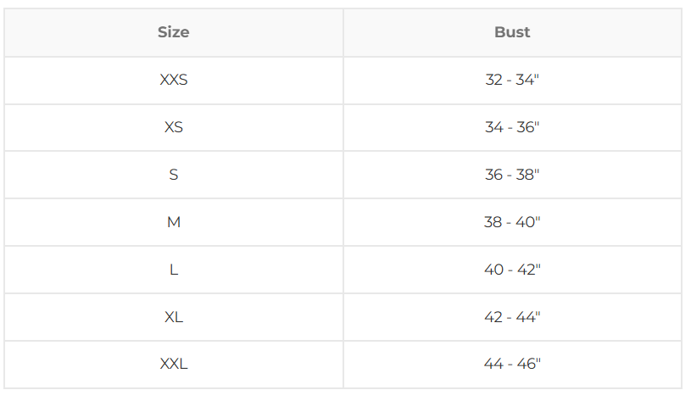The height and width of the screenshot is (401, 691).
Task: Select the XXS size cell
Action: (174, 81)
